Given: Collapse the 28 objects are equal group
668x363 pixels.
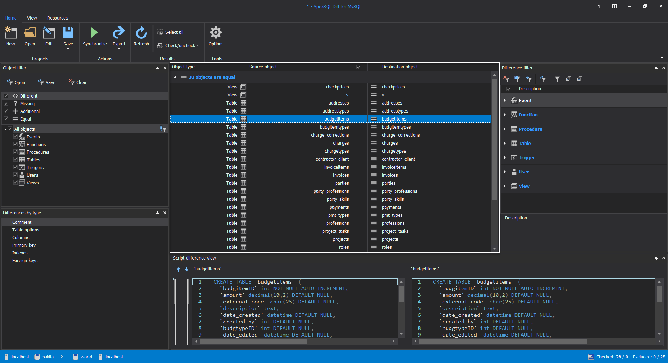Looking at the screenshot, I should [175, 77].
